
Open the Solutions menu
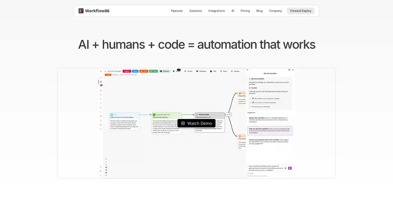pos(196,11)
